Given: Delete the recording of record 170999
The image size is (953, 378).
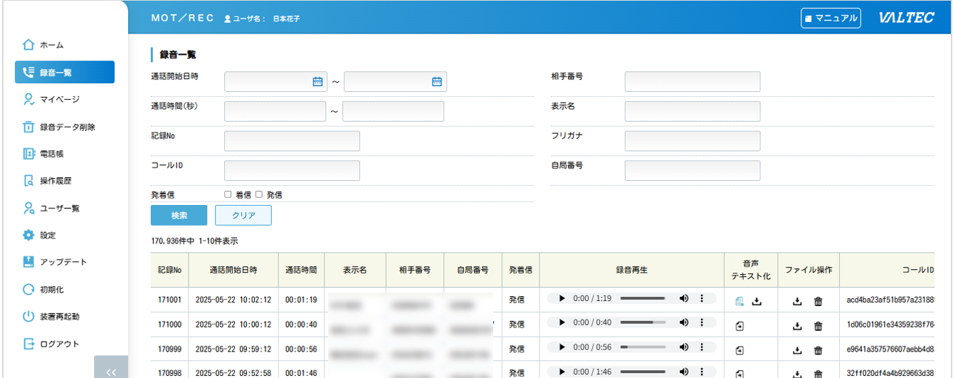Looking at the screenshot, I should 818,350.
